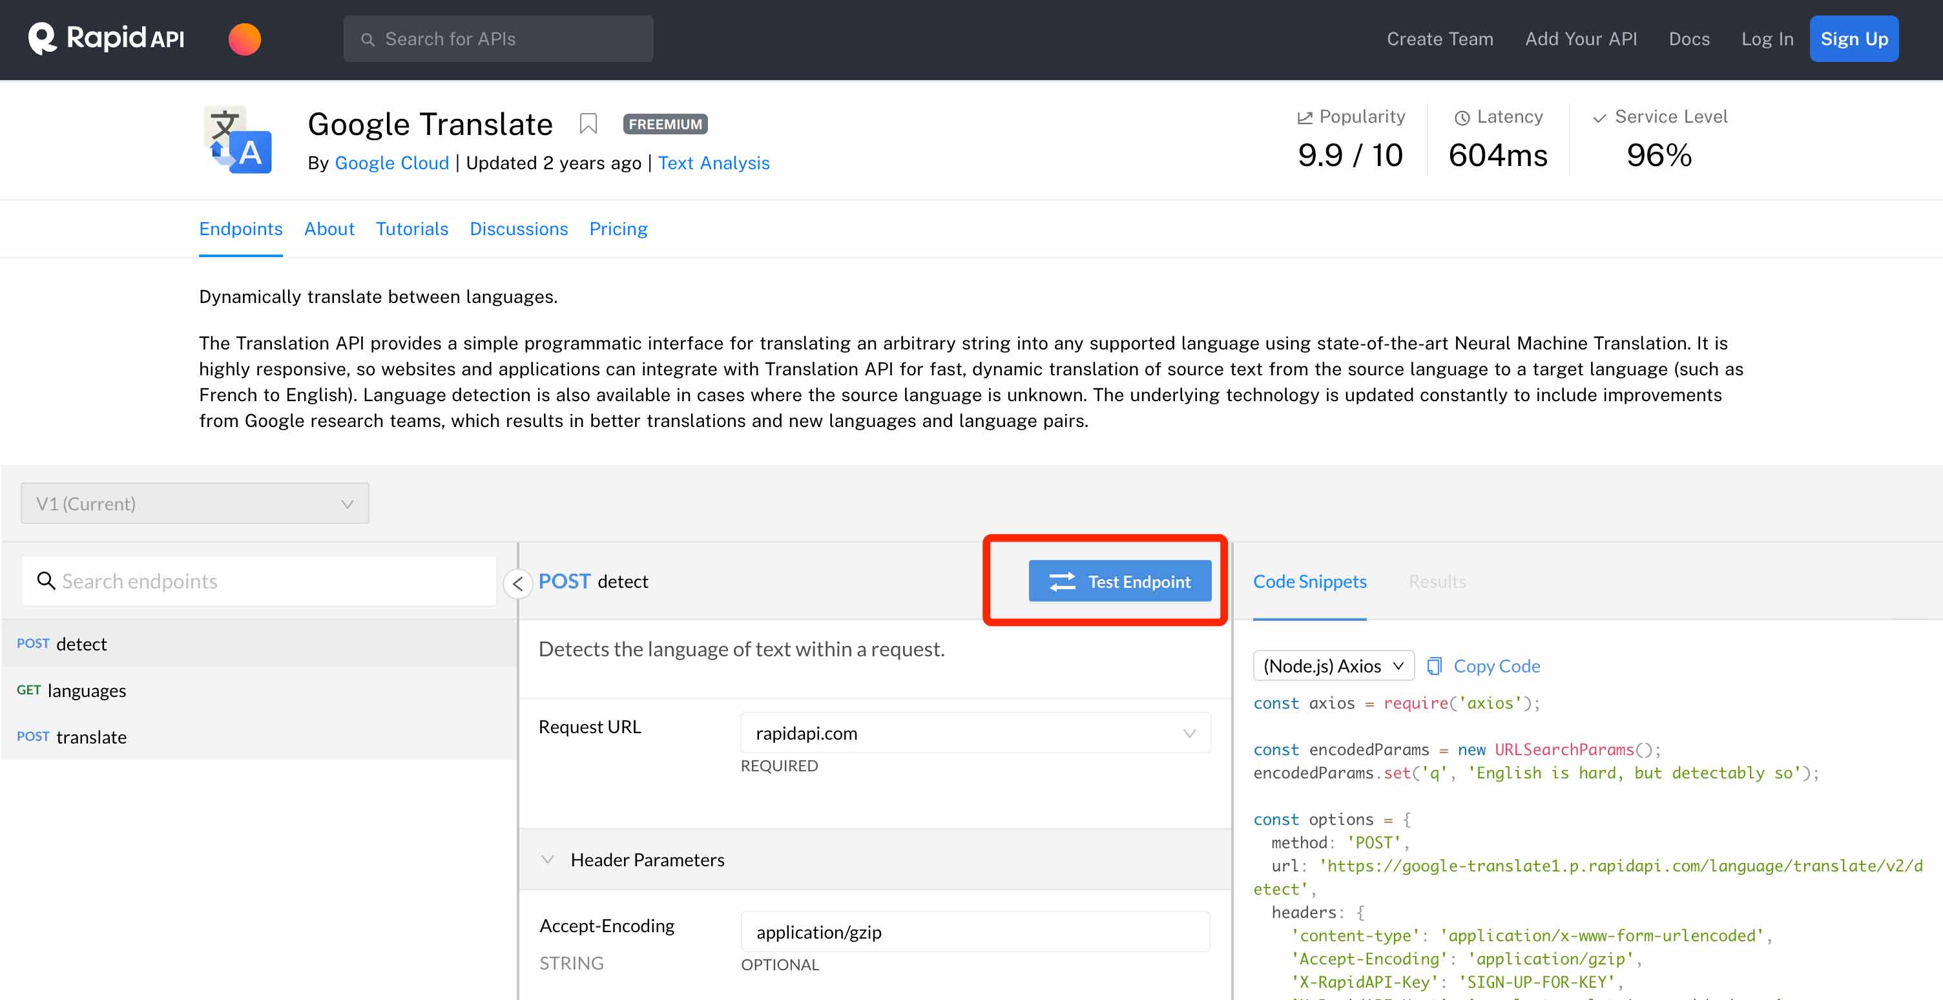Click Create Team in the header
This screenshot has height=1000, width=1943.
click(x=1439, y=39)
